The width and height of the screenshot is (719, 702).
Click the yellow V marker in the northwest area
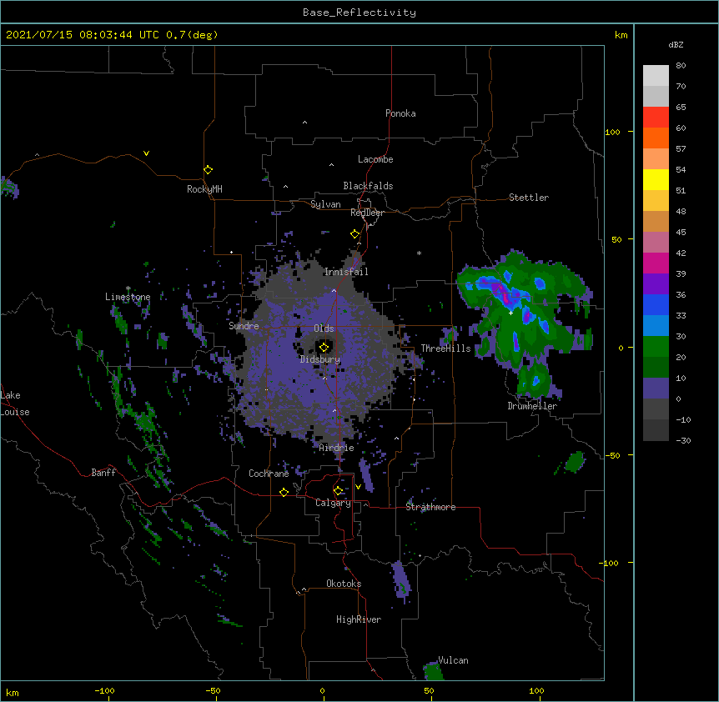point(146,153)
